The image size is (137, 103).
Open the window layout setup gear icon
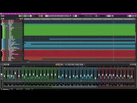pos(136,16)
